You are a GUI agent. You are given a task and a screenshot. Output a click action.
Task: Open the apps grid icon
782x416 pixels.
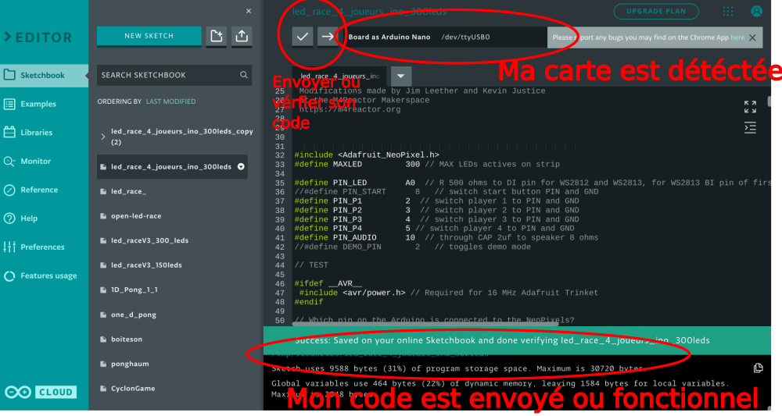tap(728, 12)
